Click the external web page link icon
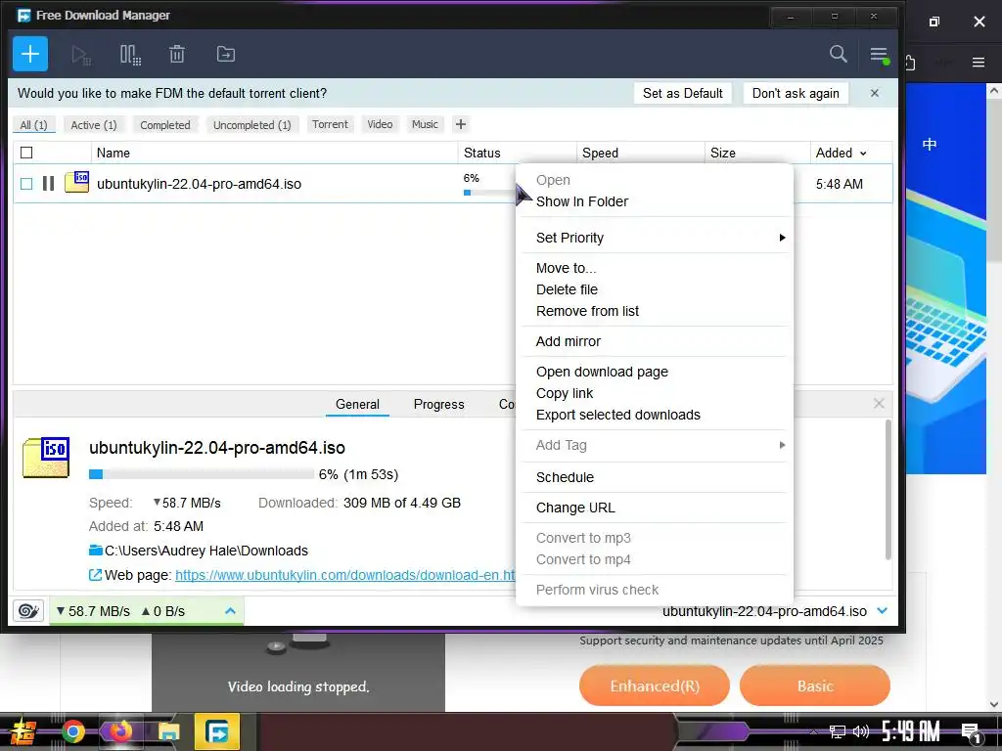The height and width of the screenshot is (751, 1002). click(x=95, y=575)
